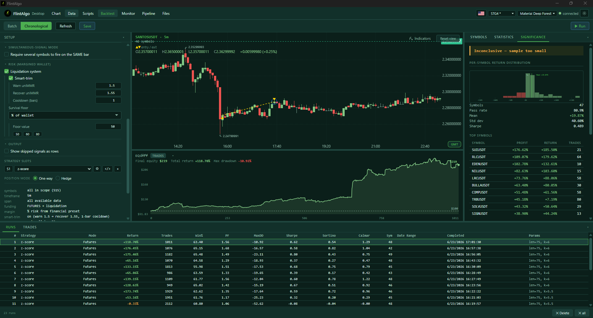Click the S1 slot badge

point(8,169)
